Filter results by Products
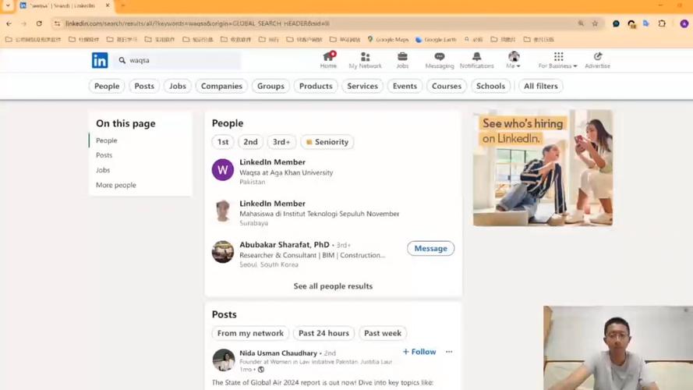The image size is (693, 390). pyautogui.click(x=316, y=87)
